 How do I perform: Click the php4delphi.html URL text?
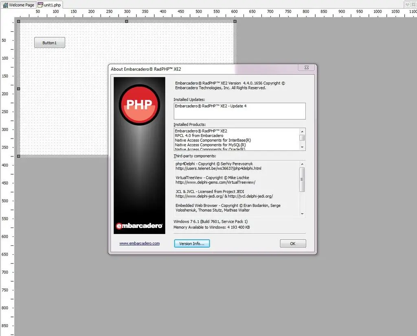click(218, 169)
